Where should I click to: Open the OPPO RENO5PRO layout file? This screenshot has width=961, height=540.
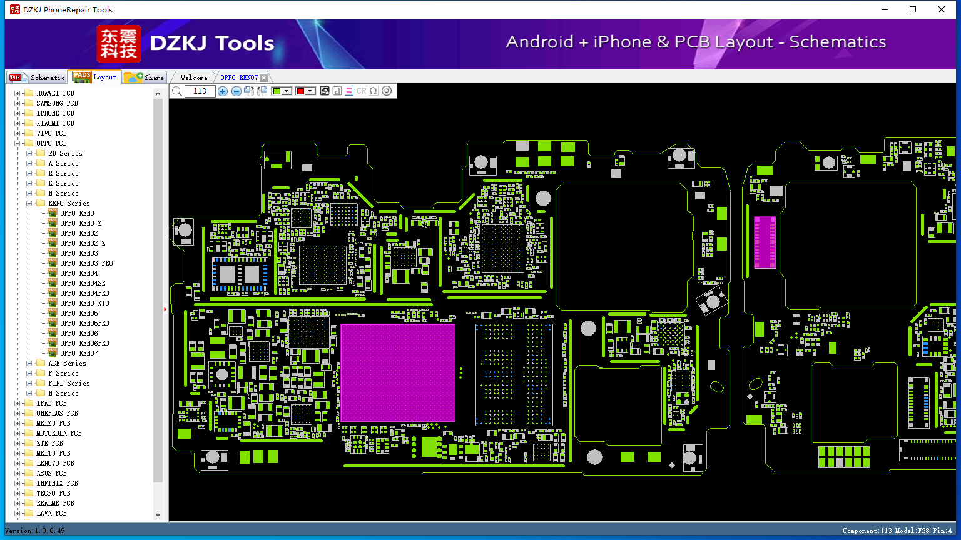84,323
